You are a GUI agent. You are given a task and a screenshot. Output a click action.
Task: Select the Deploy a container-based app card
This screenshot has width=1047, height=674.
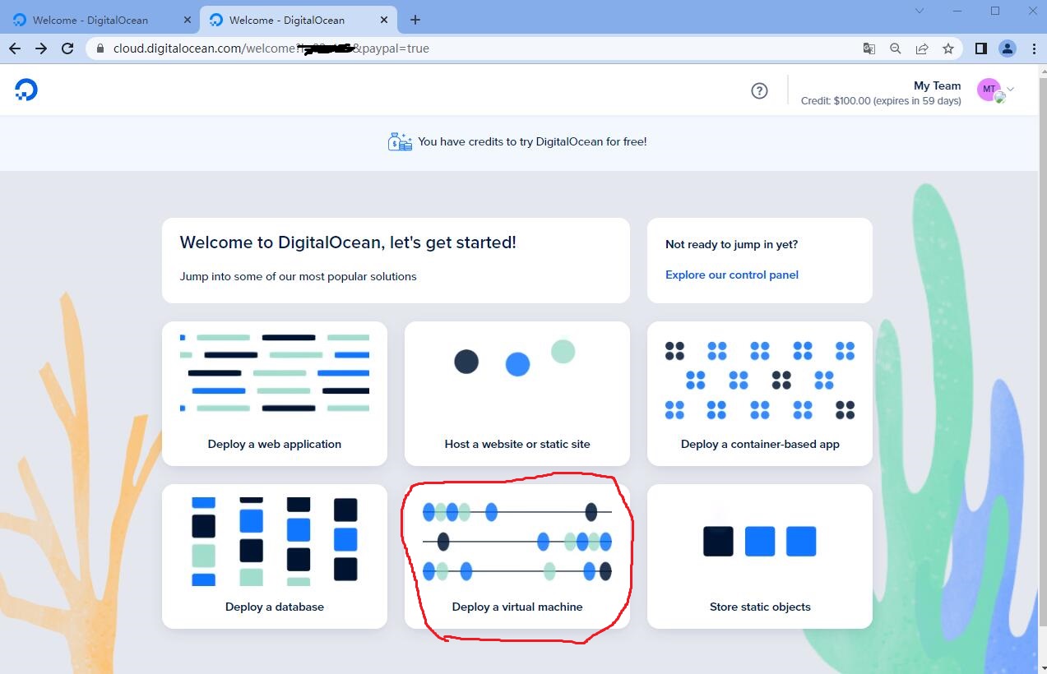pos(760,394)
